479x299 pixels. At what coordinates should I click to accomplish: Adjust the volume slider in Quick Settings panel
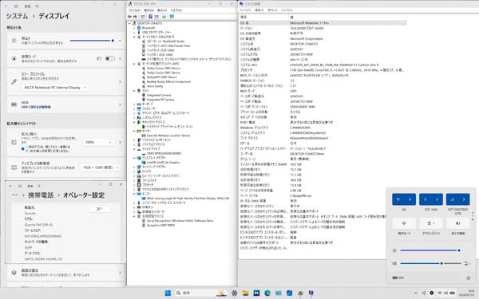430,263
